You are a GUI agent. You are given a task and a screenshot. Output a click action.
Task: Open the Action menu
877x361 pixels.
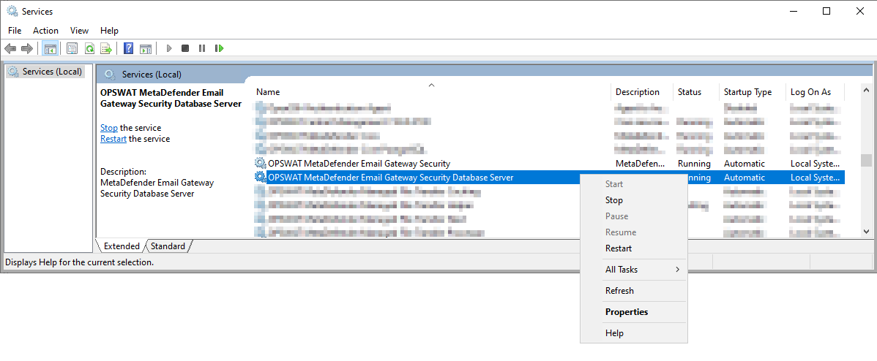(x=45, y=31)
